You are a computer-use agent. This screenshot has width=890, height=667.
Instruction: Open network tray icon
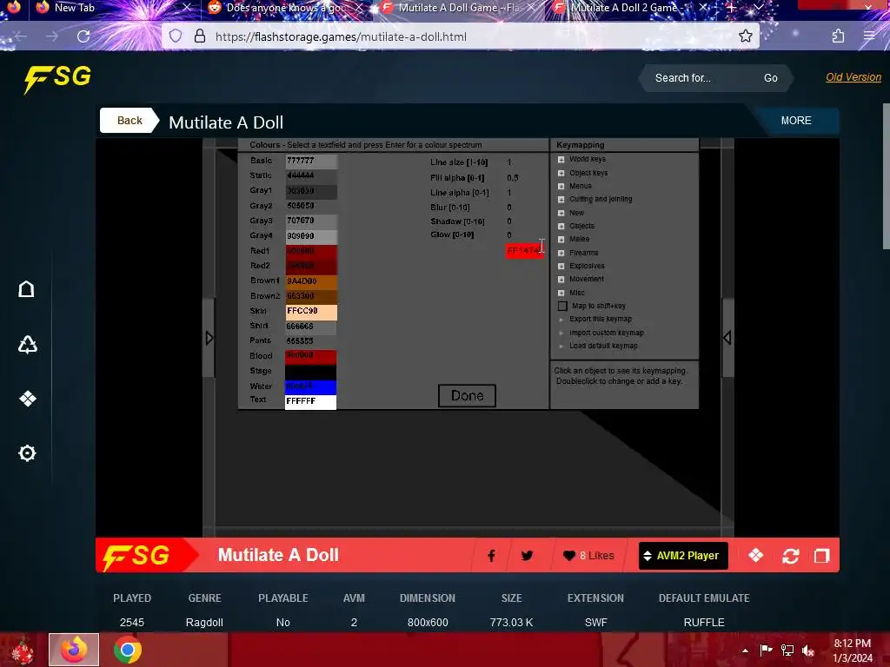coord(787,650)
